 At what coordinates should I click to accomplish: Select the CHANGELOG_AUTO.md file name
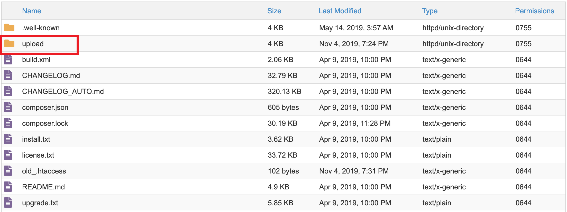63,91
